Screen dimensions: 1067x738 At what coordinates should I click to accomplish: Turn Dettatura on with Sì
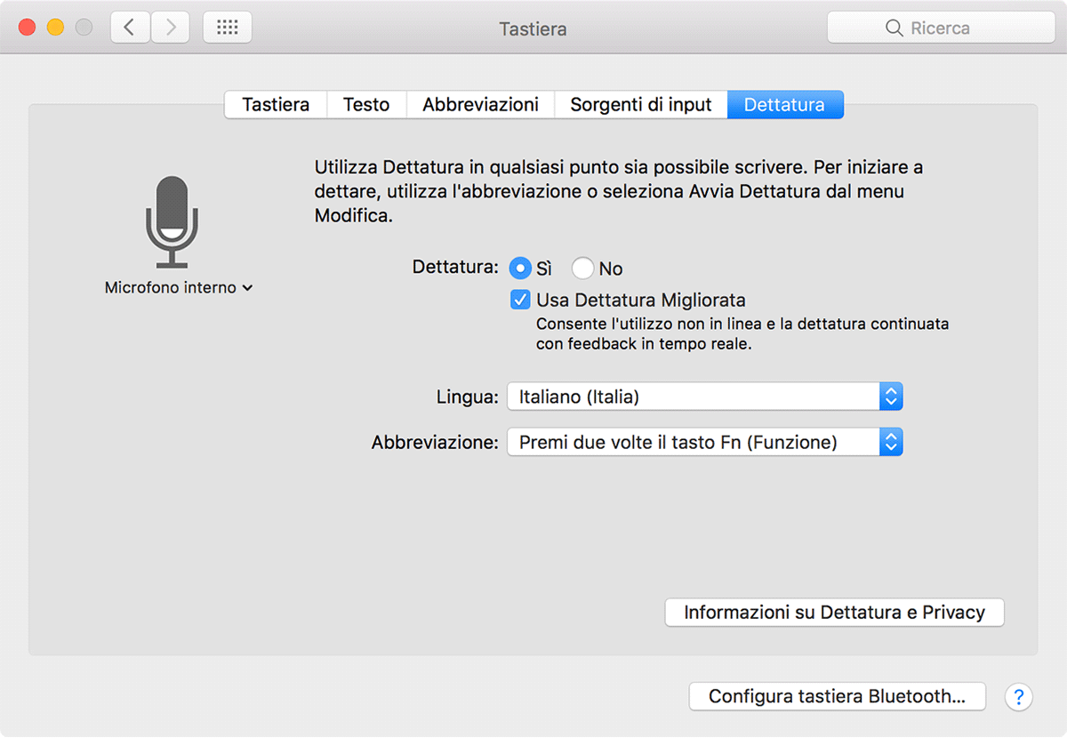(520, 268)
